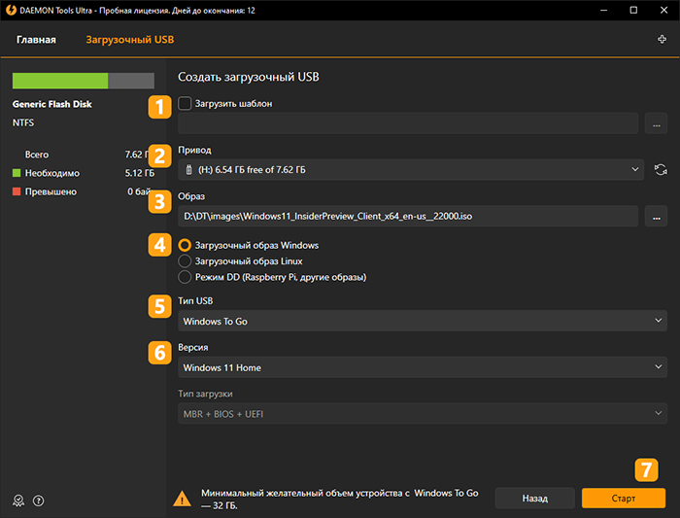Click the Назад button

[x=534, y=498]
